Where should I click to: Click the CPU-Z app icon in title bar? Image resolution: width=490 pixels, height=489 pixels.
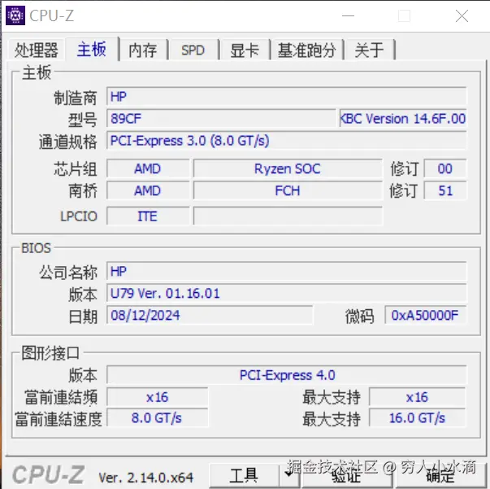[15, 15]
